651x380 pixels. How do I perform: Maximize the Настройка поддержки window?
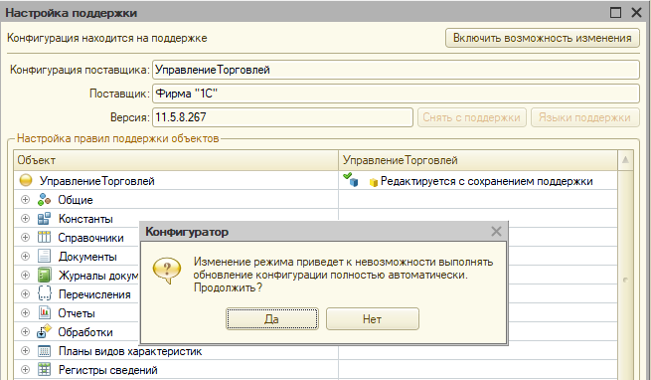(615, 13)
